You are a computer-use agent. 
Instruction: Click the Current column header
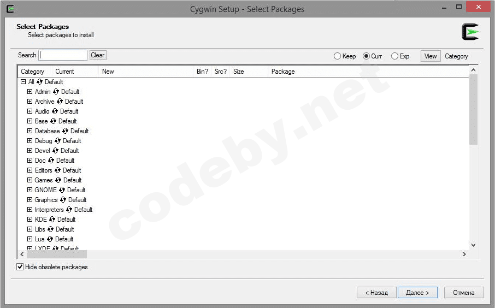pyautogui.click(x=75, y=72)
